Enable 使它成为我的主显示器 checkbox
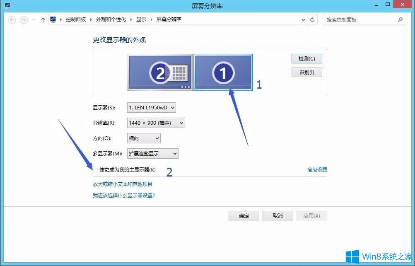This screenshot has width=415, height=266. (x=95, y=170)
